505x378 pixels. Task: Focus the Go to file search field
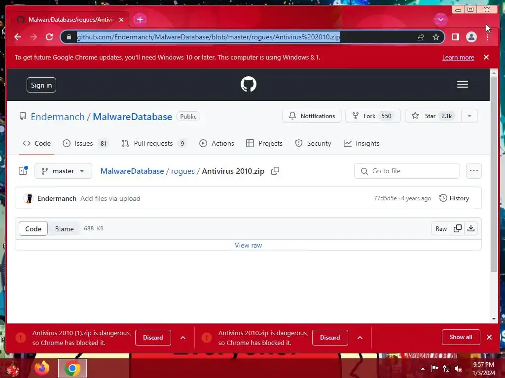tap(407, 171)
